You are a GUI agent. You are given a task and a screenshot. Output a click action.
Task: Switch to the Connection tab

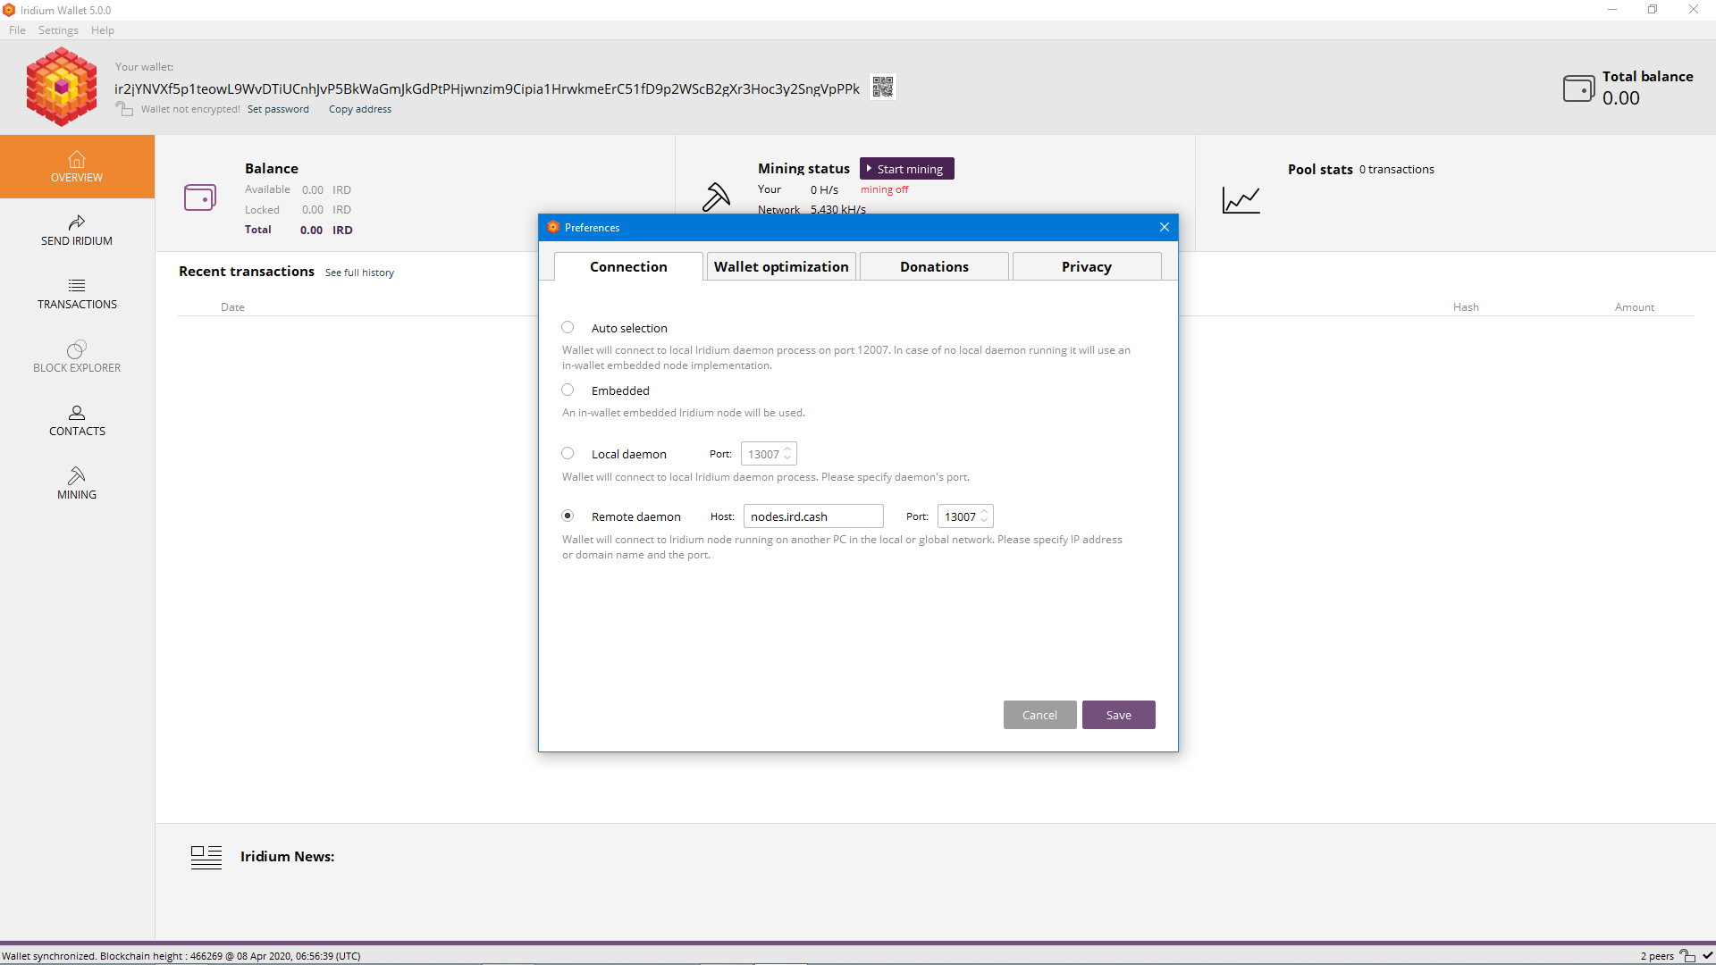(628, 266)
